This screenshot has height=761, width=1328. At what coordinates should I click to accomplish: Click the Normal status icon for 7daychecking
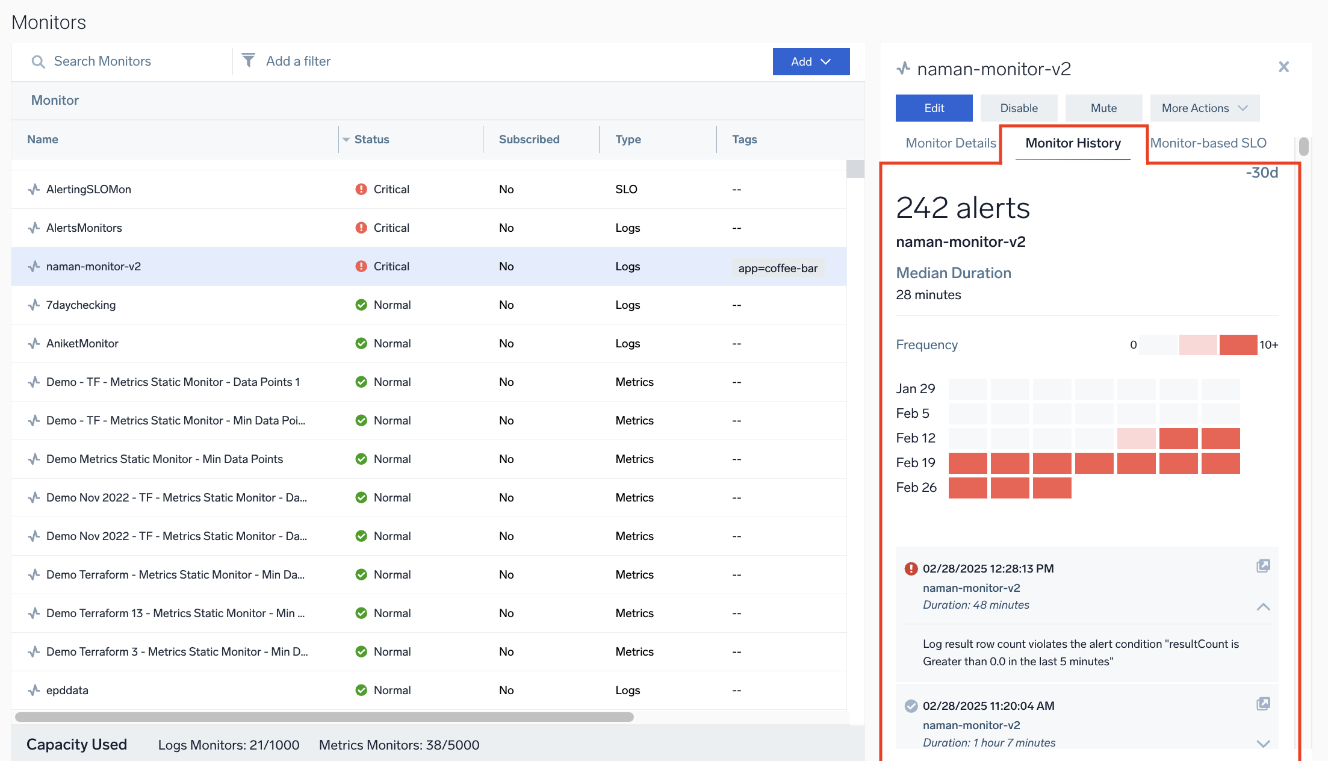(361, 305)
